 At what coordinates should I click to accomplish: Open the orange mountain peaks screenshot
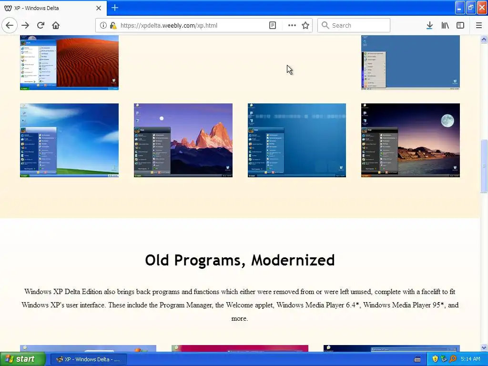(183, 141)
